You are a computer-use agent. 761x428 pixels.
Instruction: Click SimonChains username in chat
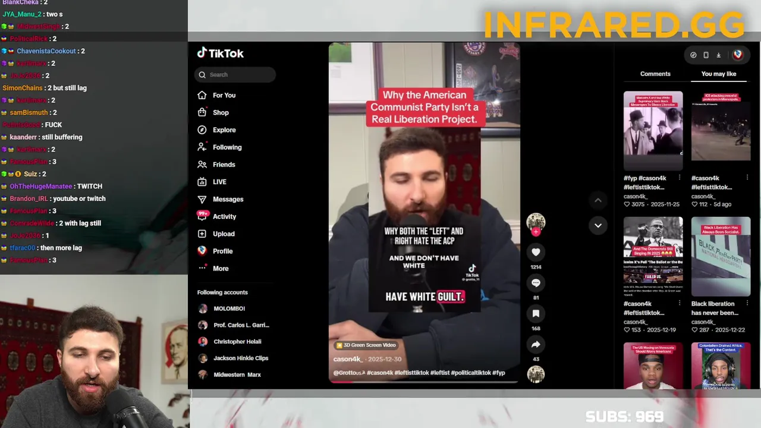coord(23,88)
